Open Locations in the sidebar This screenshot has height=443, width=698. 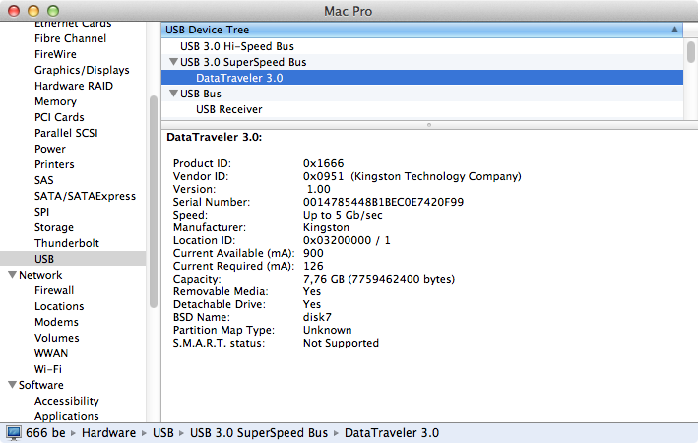[x=59, y=306]
